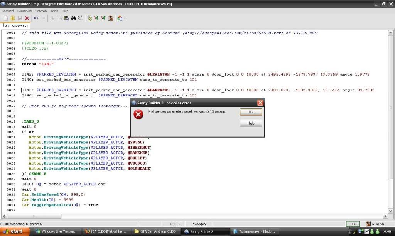Click the #LEVIATHN model name on line 0009
Image resolution: width=395 pixels, height=236 pixels.
159,75
